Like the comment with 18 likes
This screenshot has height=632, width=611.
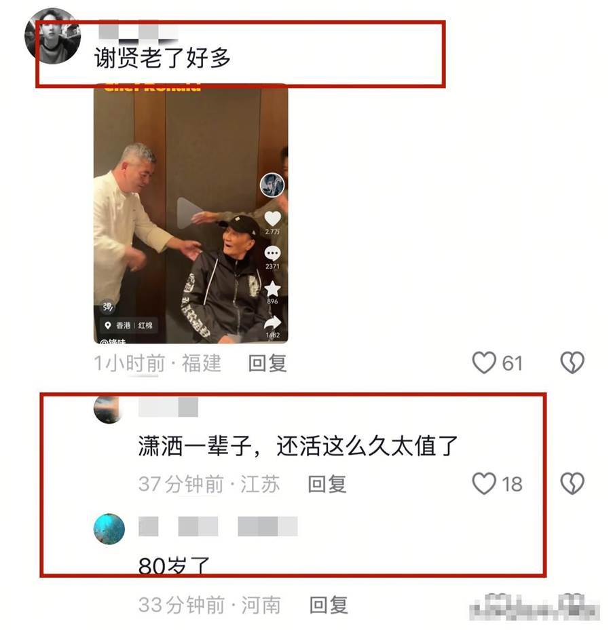(x=483, y=483)
